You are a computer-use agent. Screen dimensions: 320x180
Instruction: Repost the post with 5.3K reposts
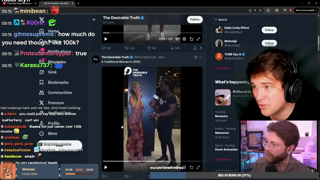tap(129, 48)
